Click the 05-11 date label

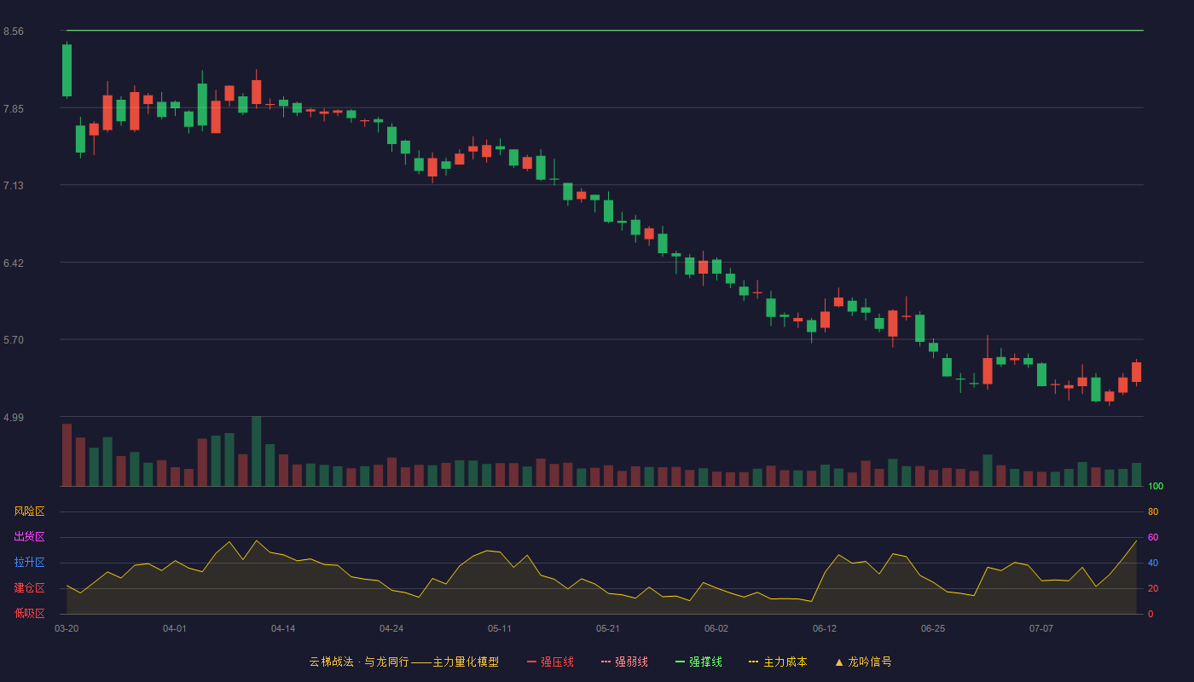click(x=500, y=628)
